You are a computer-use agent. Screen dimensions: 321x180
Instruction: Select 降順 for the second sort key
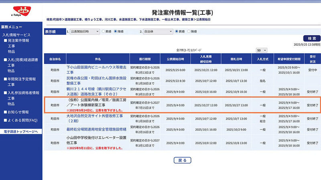(189, 31)
